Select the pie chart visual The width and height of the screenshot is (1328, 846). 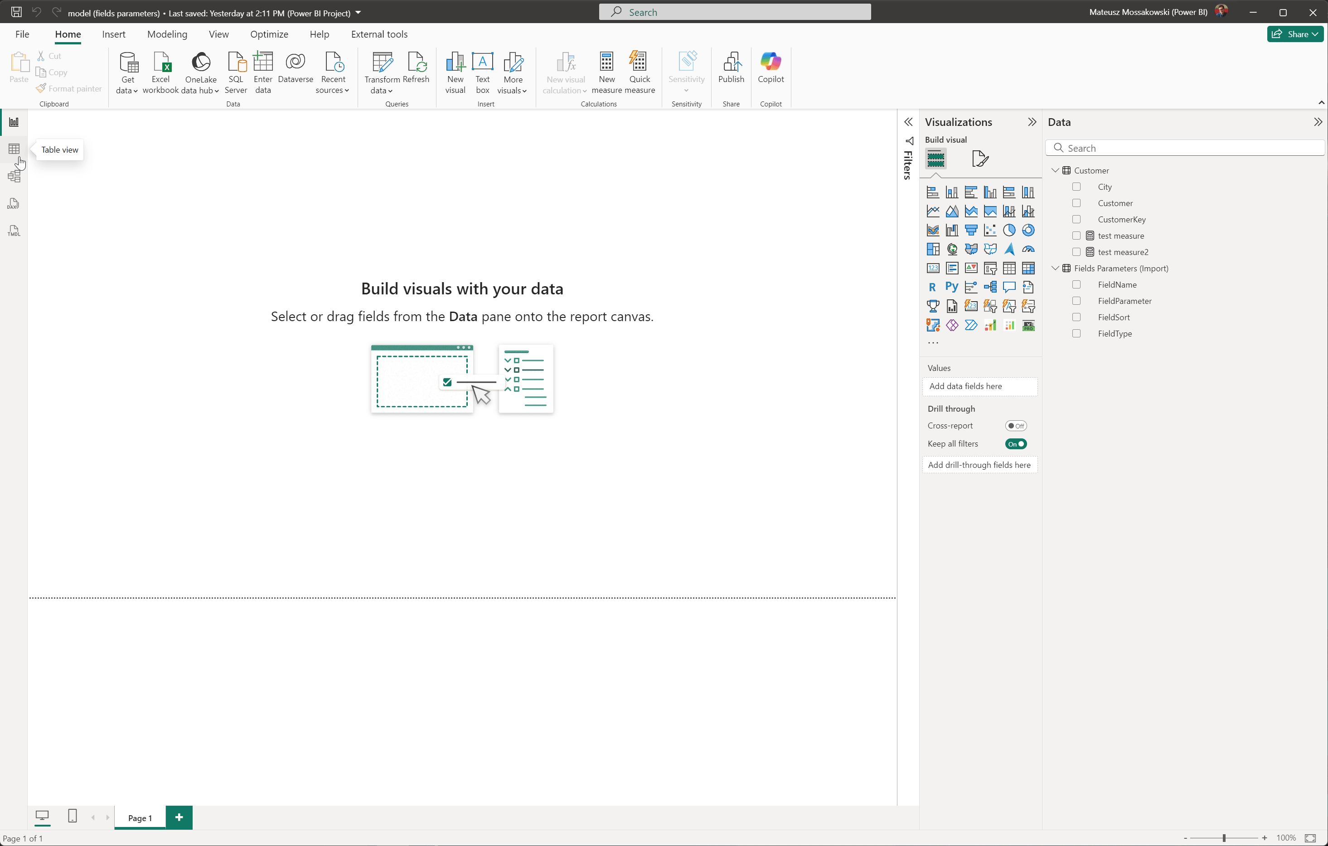(1009, 231)
